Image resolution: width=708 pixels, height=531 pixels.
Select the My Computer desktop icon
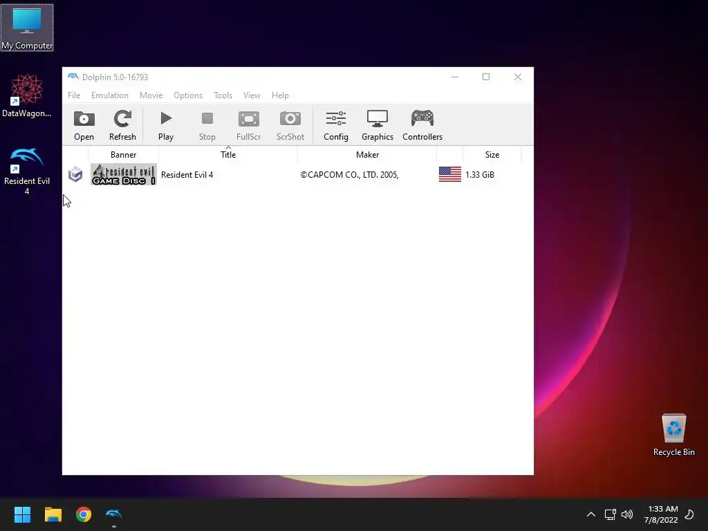pos(27,28)
